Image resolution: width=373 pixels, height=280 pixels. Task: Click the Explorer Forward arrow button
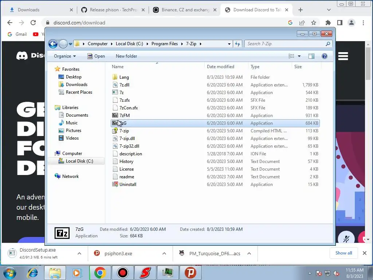[x=63, y=44]
